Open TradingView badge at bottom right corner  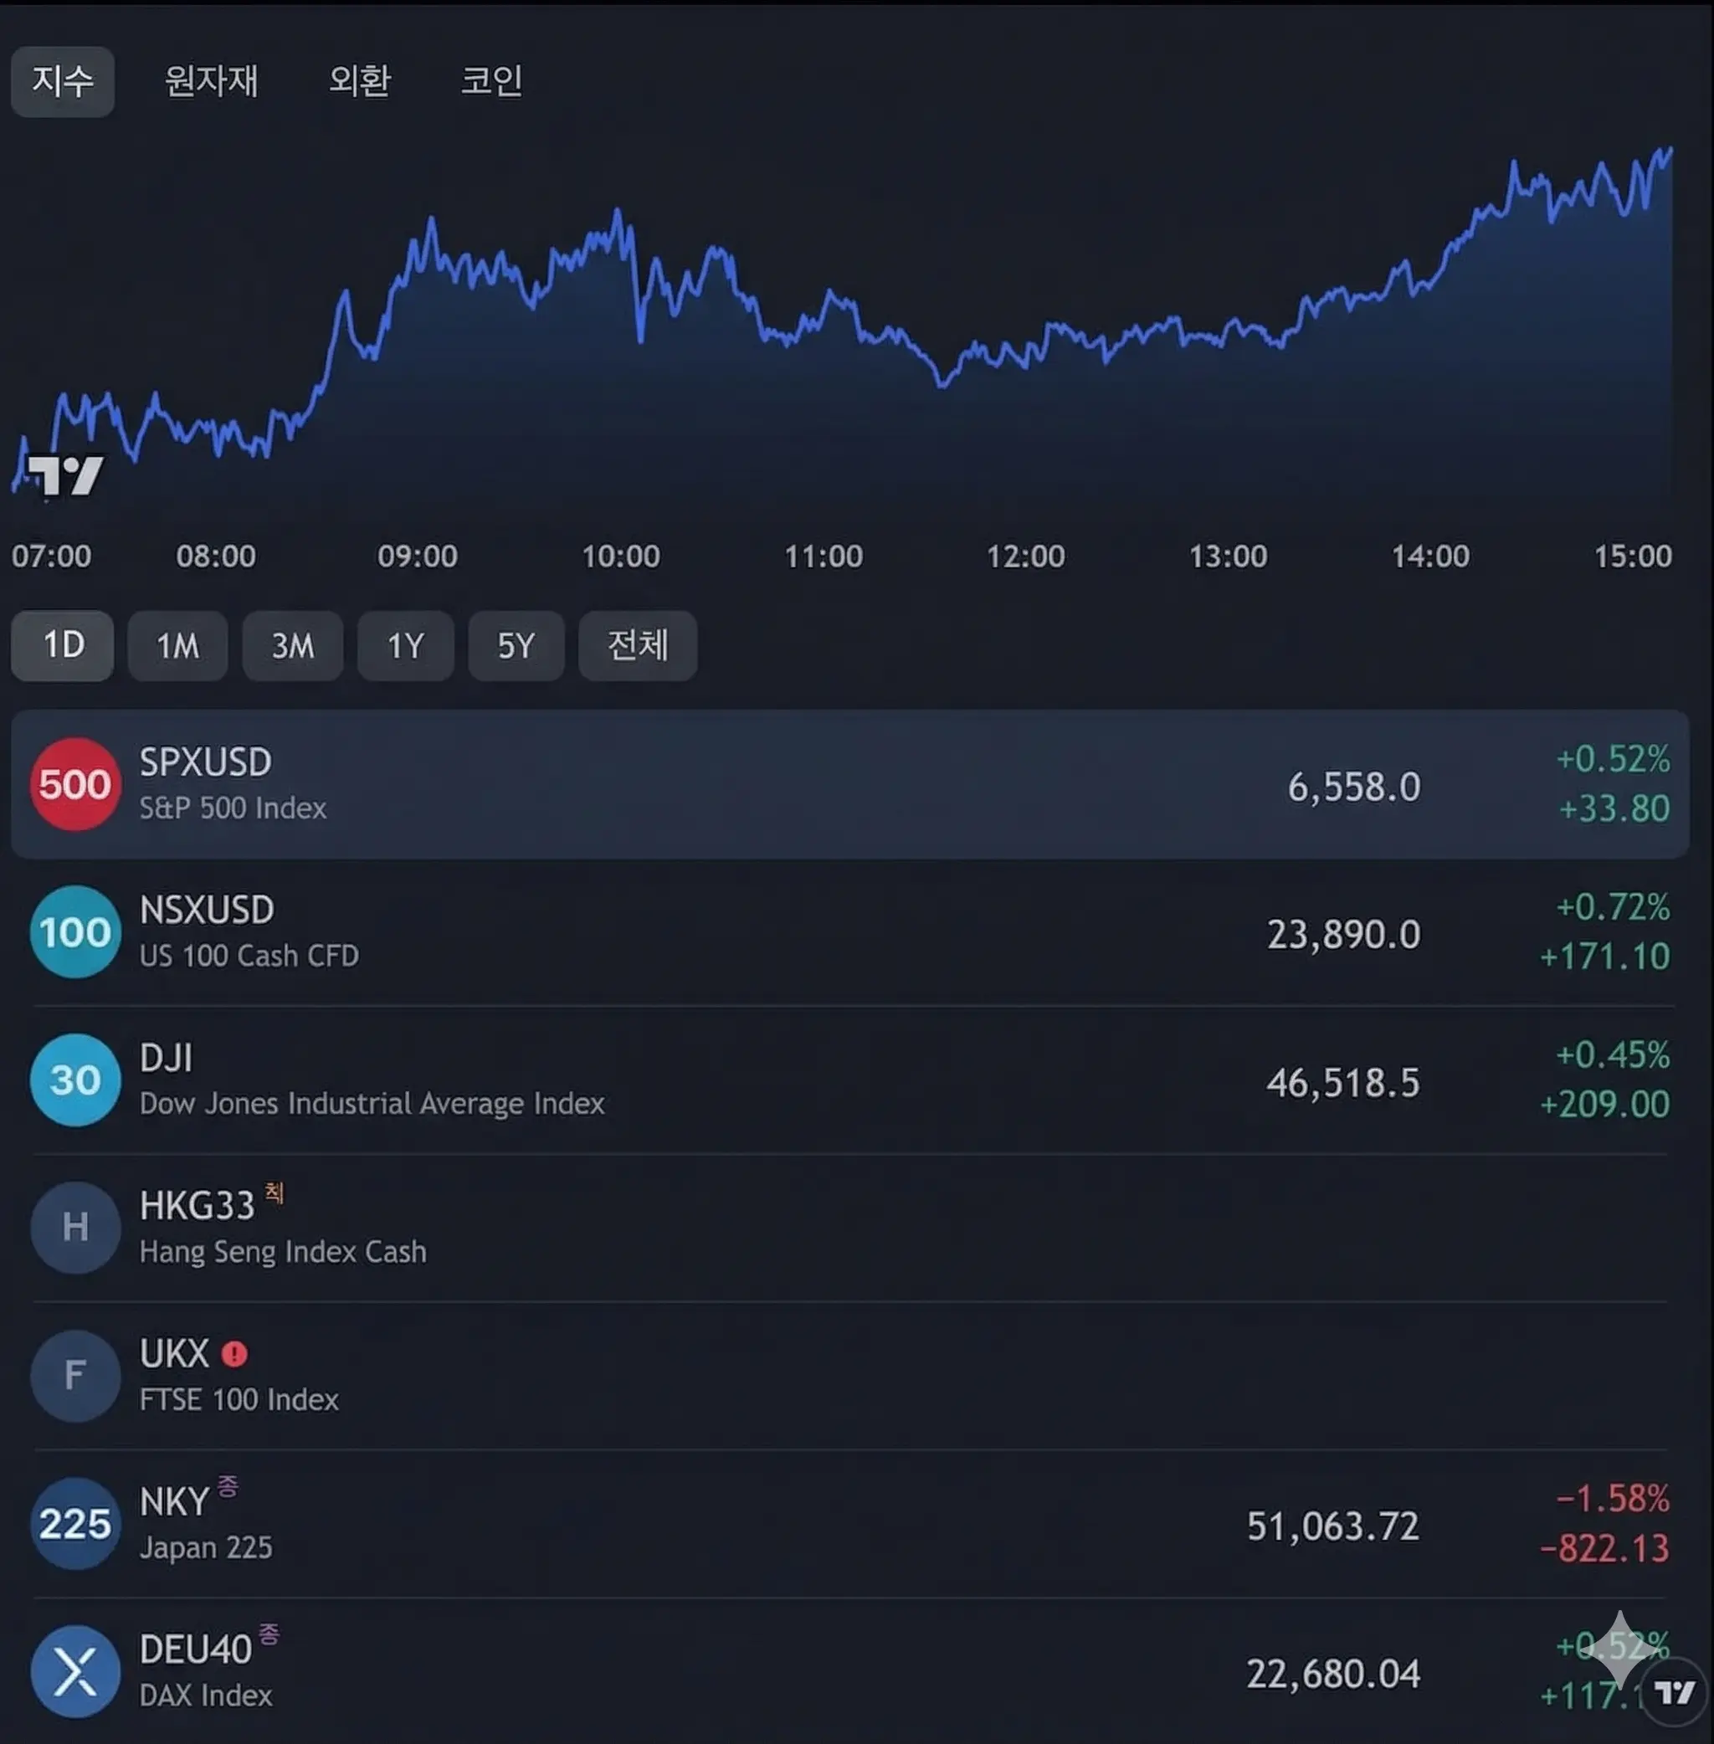pos(1675,1693)
